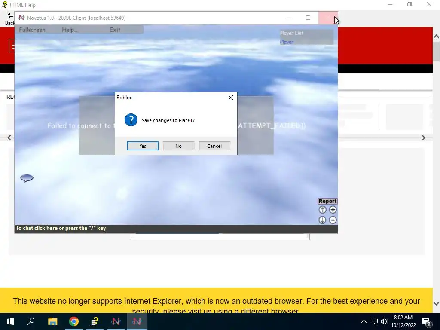Image resolution: width=440 pixels, height=330 pixels.
Task: Show hidden system tray icons
Action: coord(364,321)
